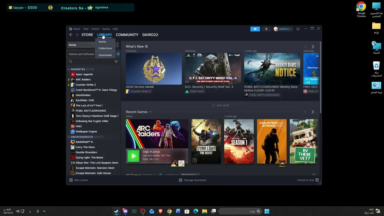Click the Apex Legends game icon
384x216 pixels.
pyautogui.click(x=73, y=74)
